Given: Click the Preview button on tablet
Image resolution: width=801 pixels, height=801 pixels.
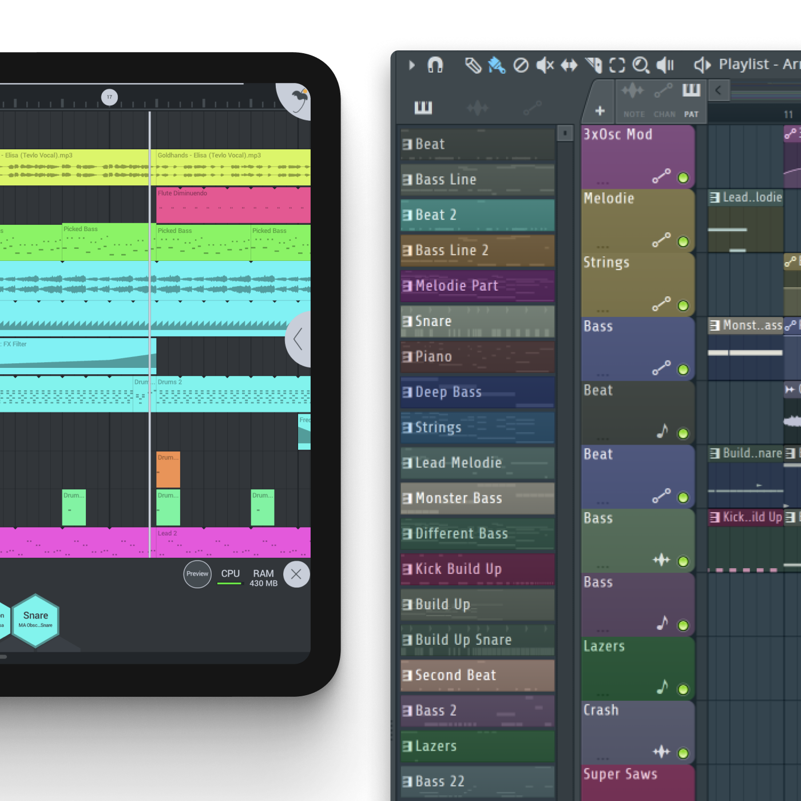Looking at the screenshot, I should pos(197,574).
